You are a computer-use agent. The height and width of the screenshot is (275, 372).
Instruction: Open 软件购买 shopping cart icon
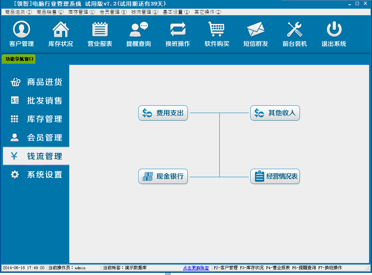pyautogui.click(x=216, y=29)
